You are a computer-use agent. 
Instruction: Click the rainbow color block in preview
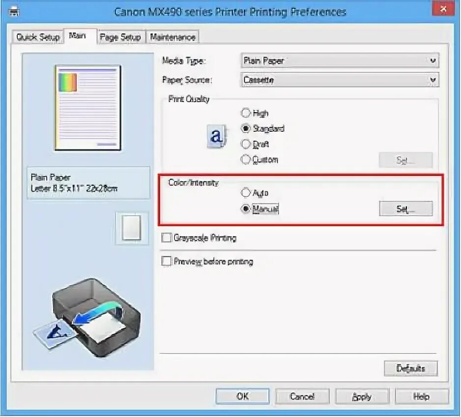coord(68,82)
